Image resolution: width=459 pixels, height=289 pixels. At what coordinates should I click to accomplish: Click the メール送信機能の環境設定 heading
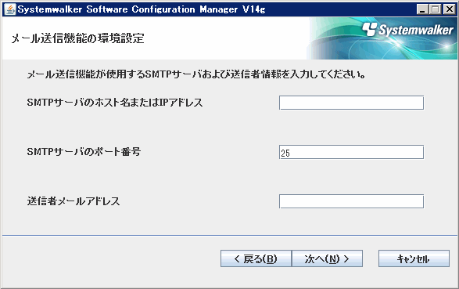(78, 38)
